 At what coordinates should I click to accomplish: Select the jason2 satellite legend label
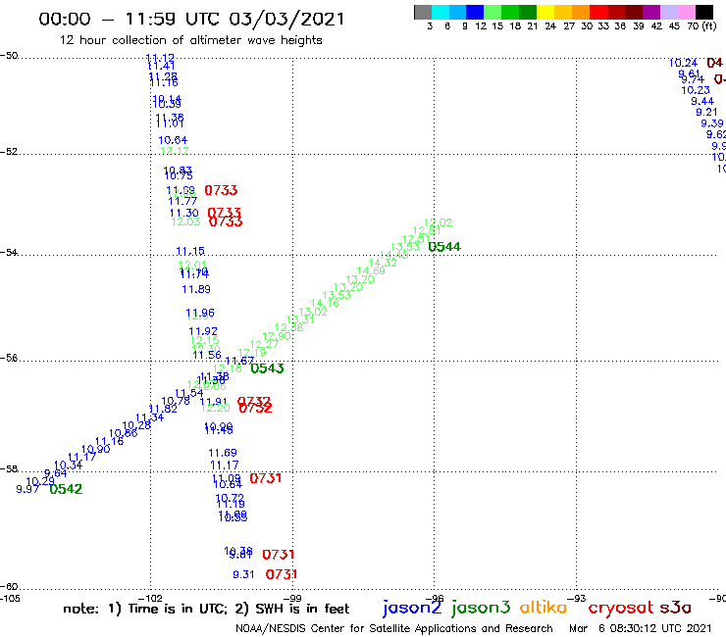pyautogui.click(x=412, y=608)
